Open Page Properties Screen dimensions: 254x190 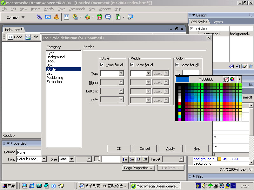point(138,168)
